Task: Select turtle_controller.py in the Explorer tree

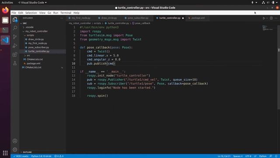Action: coord(39,51)
